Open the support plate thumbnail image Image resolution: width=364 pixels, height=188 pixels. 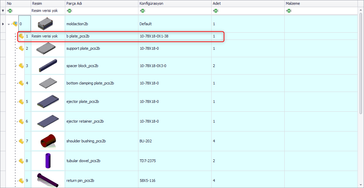pos(46,48)
